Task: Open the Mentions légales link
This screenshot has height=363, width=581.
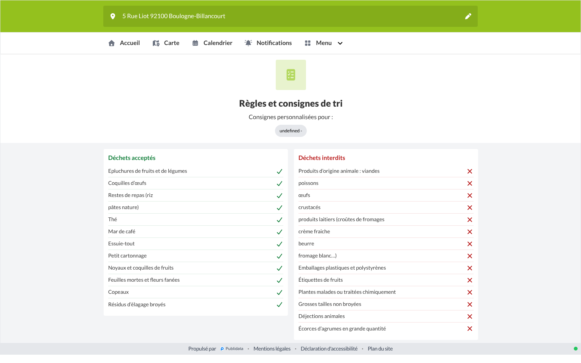Action: 272,349
